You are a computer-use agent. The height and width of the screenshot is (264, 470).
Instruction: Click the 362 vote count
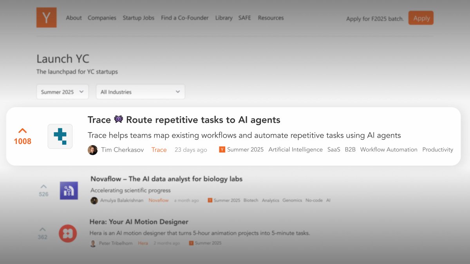point(43,237)
